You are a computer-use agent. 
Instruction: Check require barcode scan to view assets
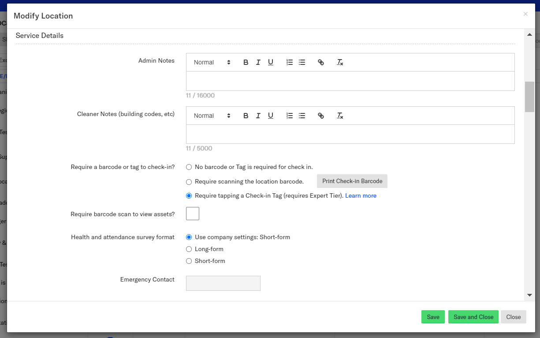(193, 214)
